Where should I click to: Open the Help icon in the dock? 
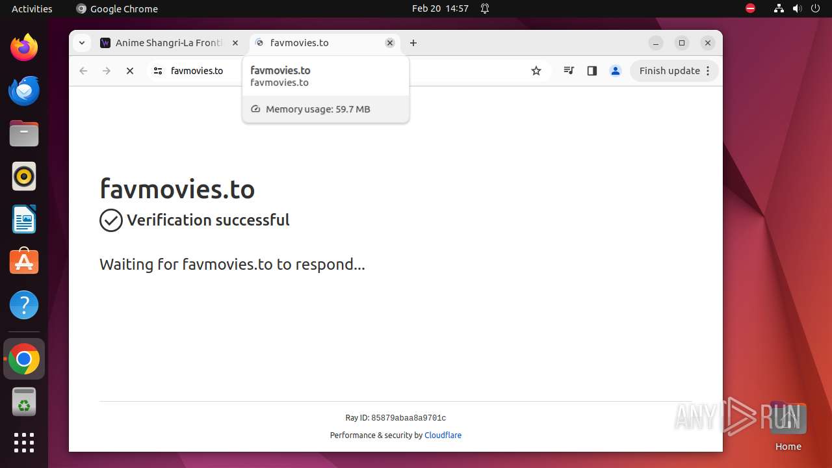(24, 305)
